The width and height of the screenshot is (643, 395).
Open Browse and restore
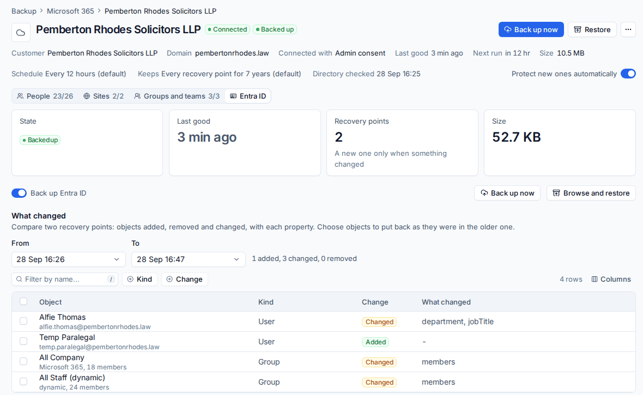591,193
